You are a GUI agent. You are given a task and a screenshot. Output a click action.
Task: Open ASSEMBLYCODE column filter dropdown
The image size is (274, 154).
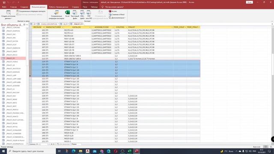(x=113, y=27)
